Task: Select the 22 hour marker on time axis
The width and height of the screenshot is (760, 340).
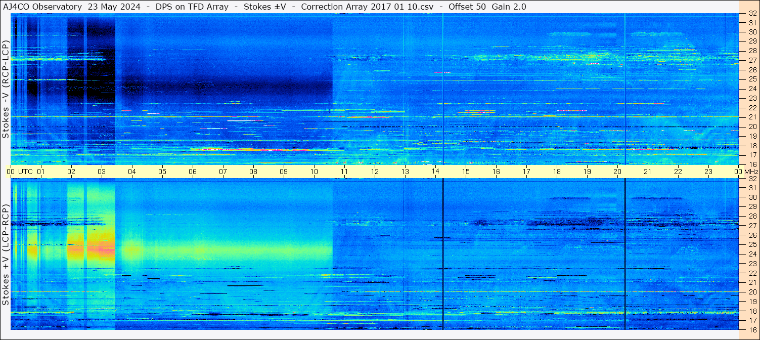Action: (x=678, y=172)
